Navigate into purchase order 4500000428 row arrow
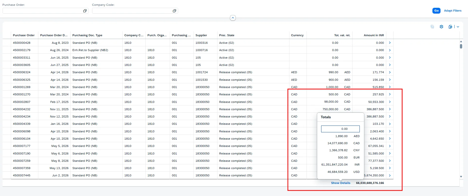The width and height of the screenshot is (468, 196). [390, 43]
